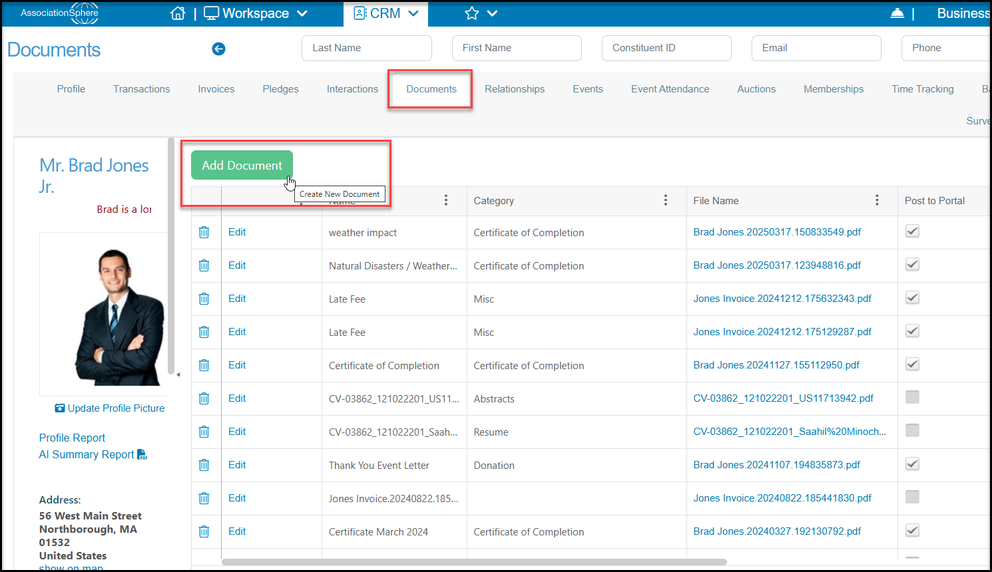Expand the CRM dropdown menu
Screen dimensions: 992x572
pyautogui.click(x=413, y=13)
